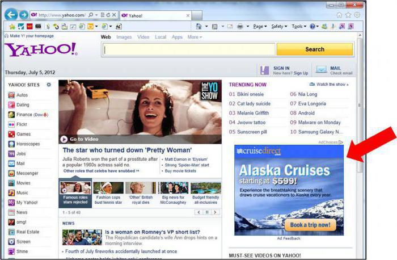
Task: Open the Page menu dropdown
Action: 260,26
